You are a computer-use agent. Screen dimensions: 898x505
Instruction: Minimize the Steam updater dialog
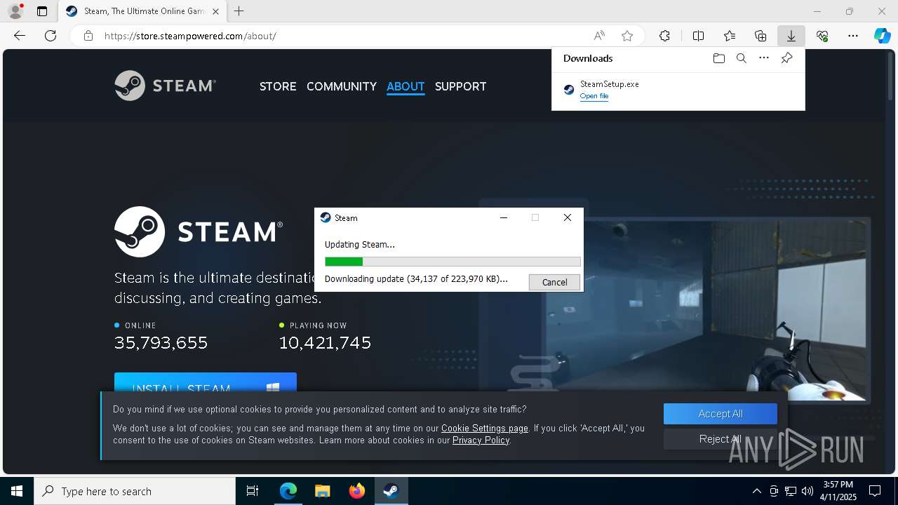tap(503, 218)
